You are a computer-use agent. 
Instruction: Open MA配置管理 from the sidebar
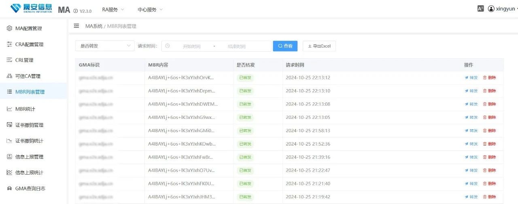click(28, 29)
